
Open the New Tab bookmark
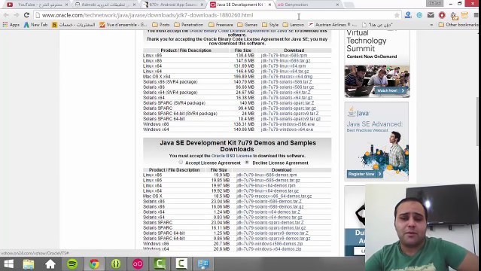pyautogui.click(x=36, y=25)
